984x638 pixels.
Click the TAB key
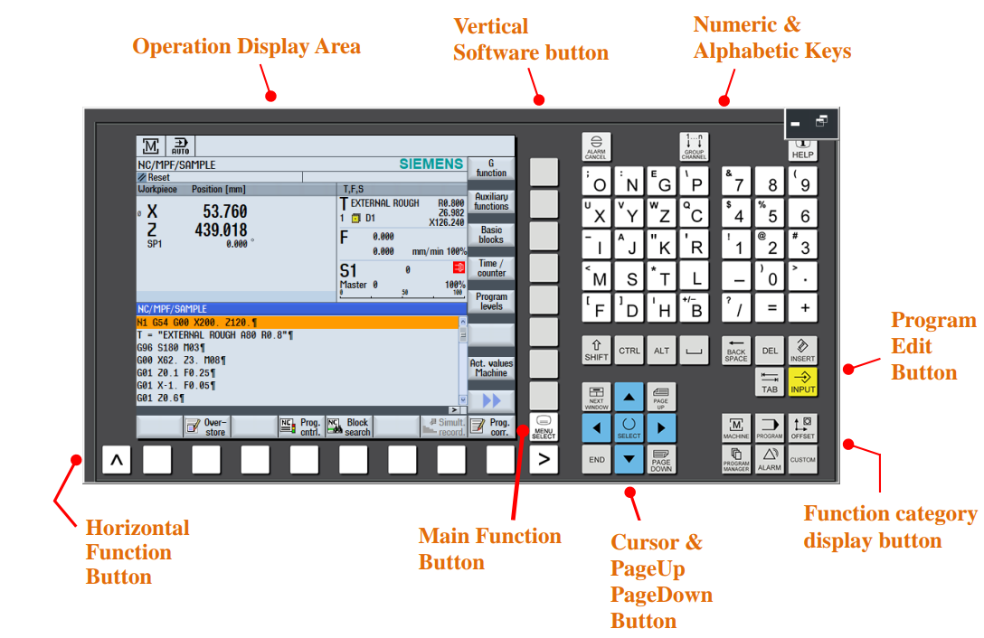coord(770,382)
